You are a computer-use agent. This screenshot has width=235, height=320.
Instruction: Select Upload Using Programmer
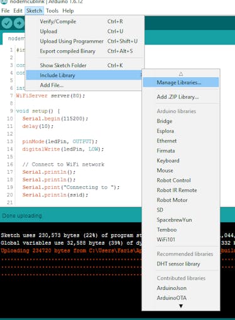(85, 41)
